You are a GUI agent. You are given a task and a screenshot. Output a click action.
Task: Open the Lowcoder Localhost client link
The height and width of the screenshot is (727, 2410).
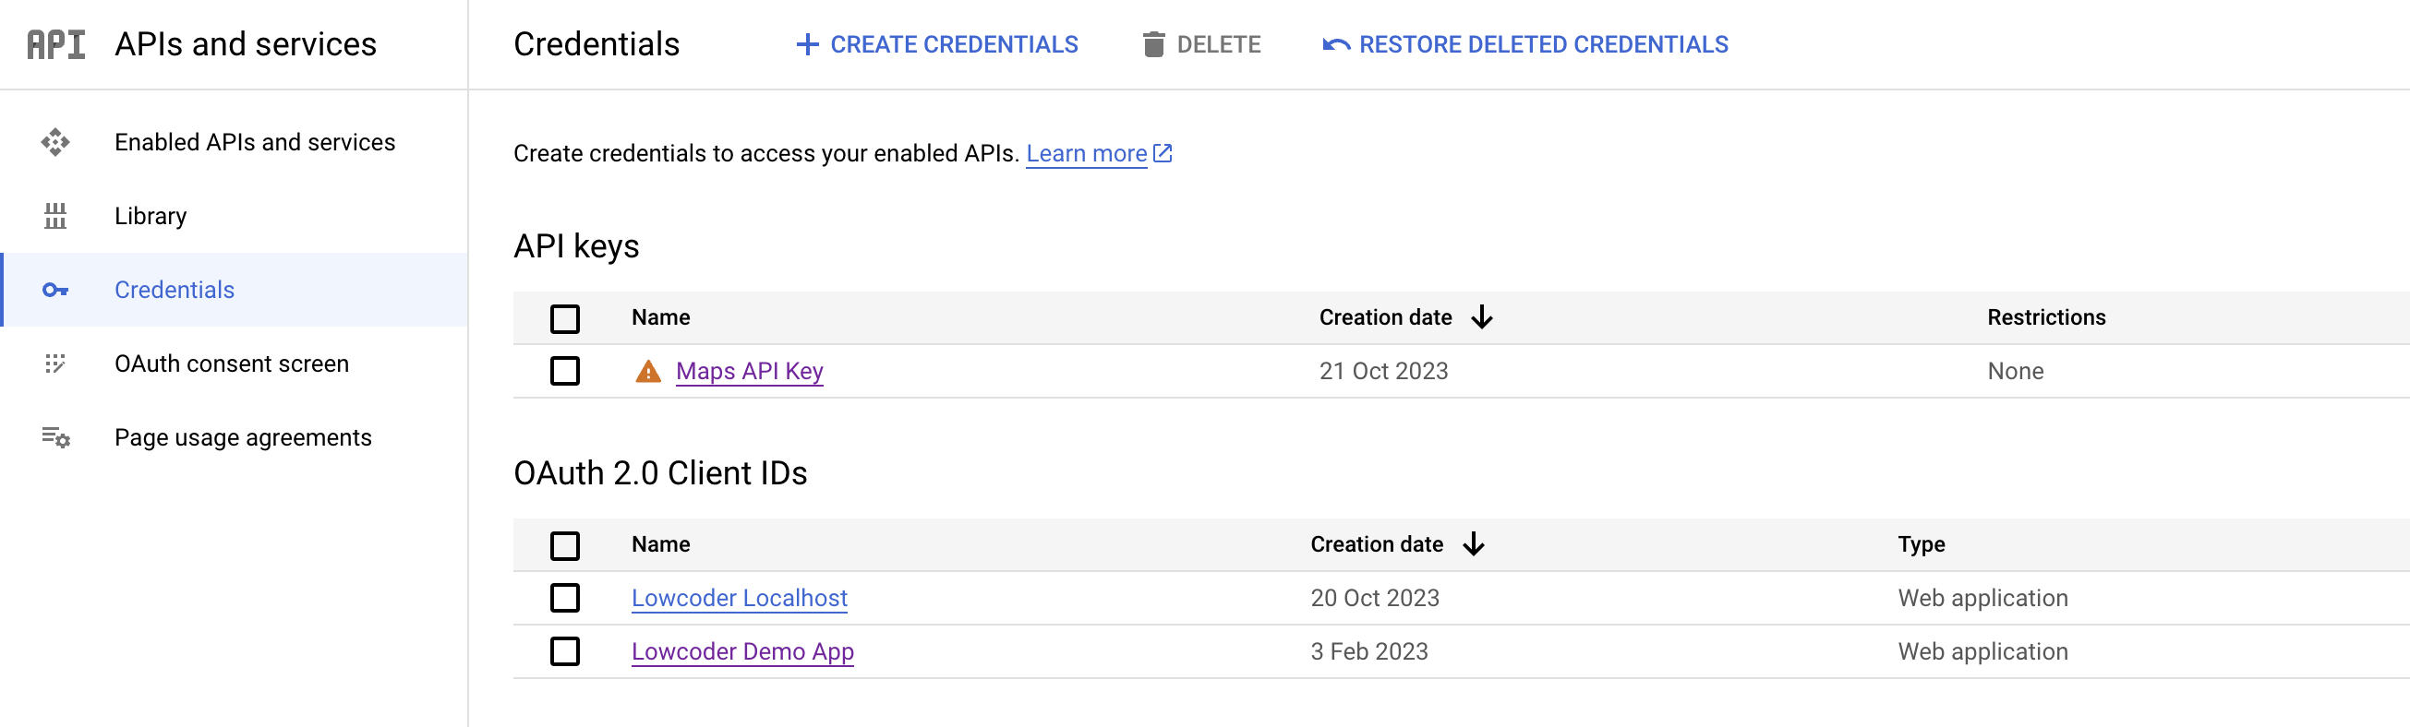[x=739, y=598]
